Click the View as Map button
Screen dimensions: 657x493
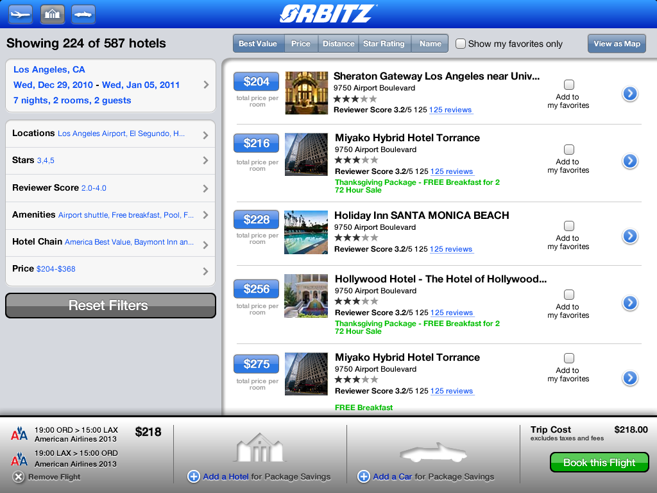click(617, 44)
